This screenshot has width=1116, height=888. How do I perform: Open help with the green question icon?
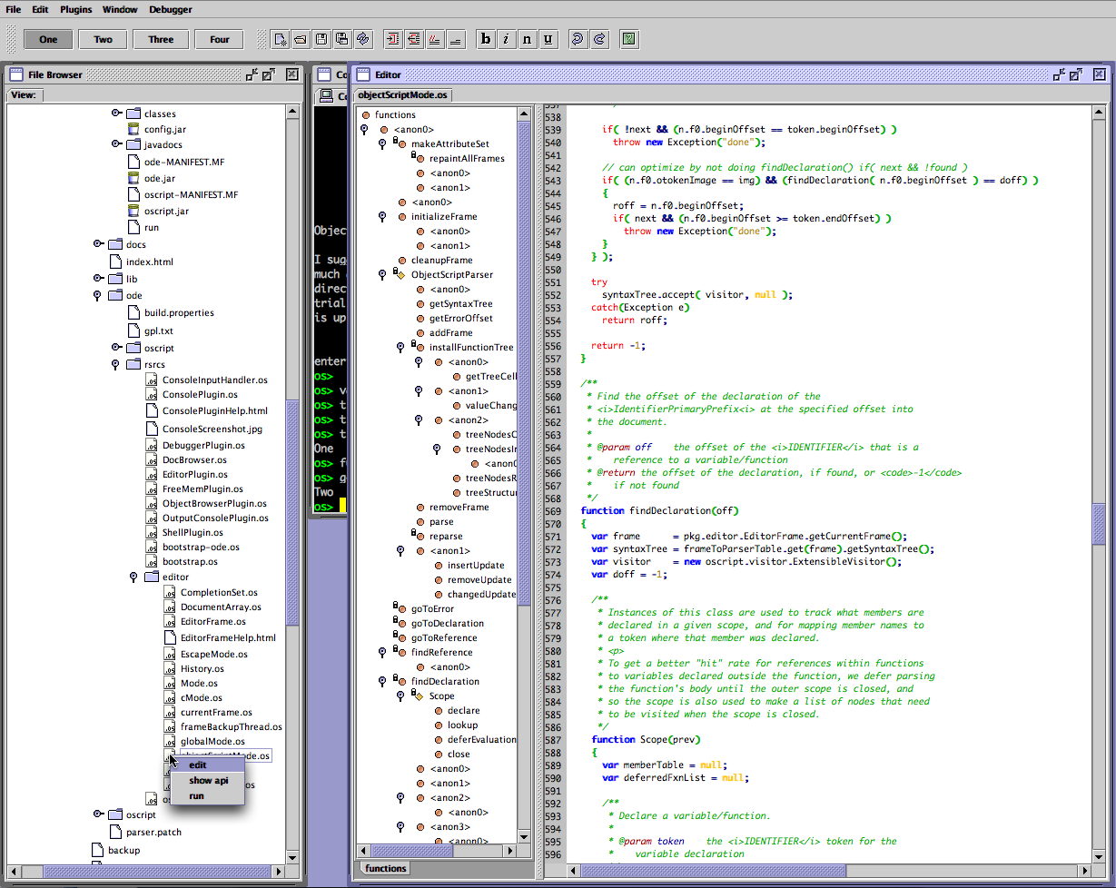point(628,39)
